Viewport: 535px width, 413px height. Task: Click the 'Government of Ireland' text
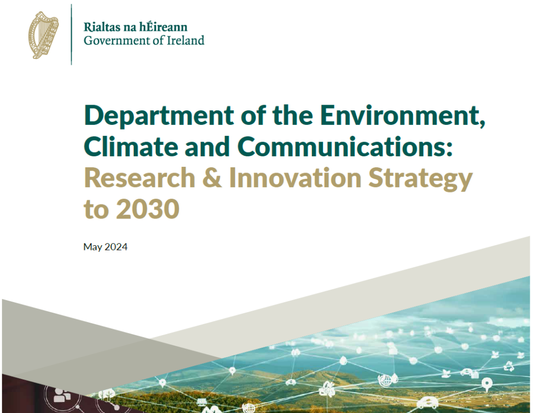point(144,40)
